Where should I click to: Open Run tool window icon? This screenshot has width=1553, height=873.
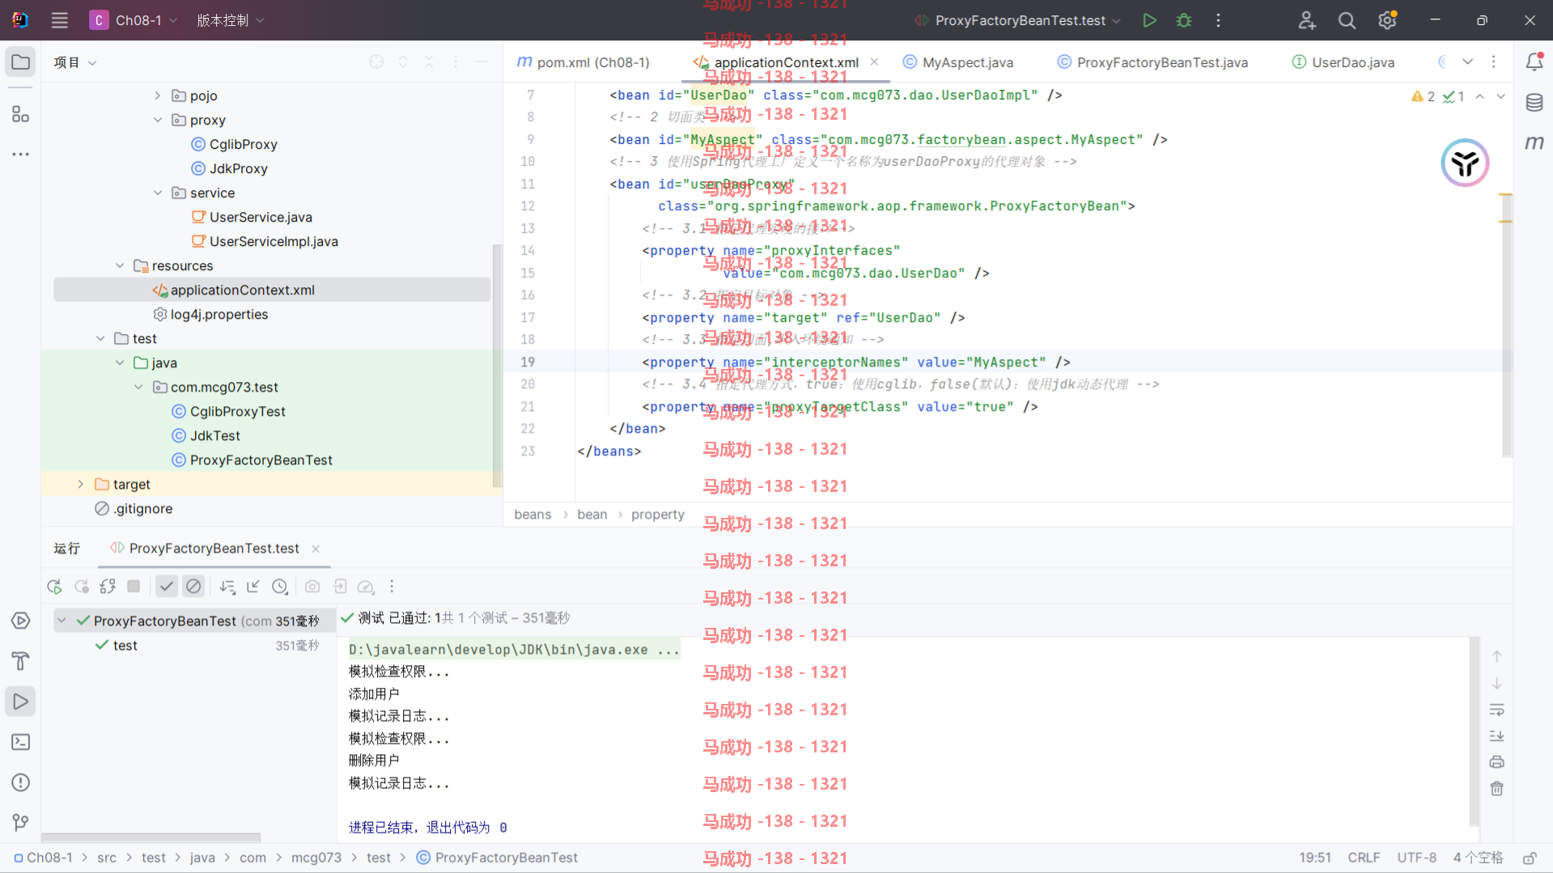[x=21, y=701]
